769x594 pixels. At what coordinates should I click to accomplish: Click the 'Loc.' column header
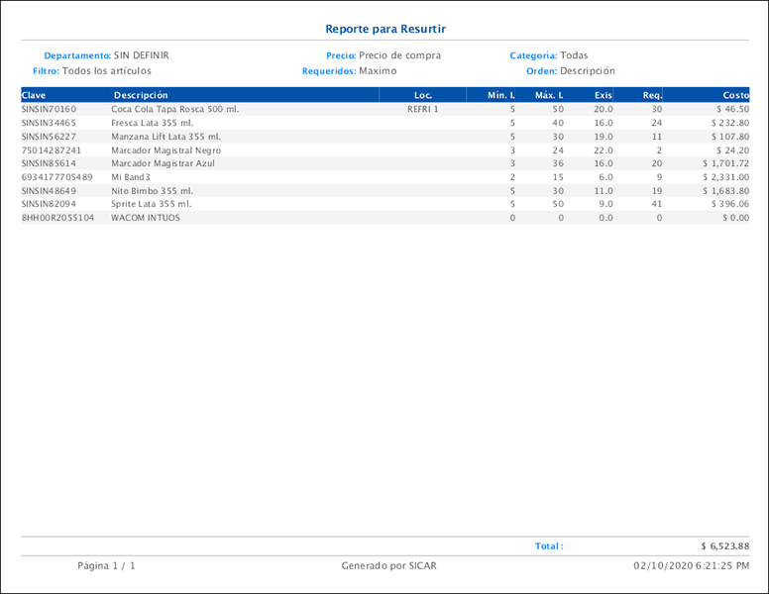pyautogui.click(x=423, y=95)
